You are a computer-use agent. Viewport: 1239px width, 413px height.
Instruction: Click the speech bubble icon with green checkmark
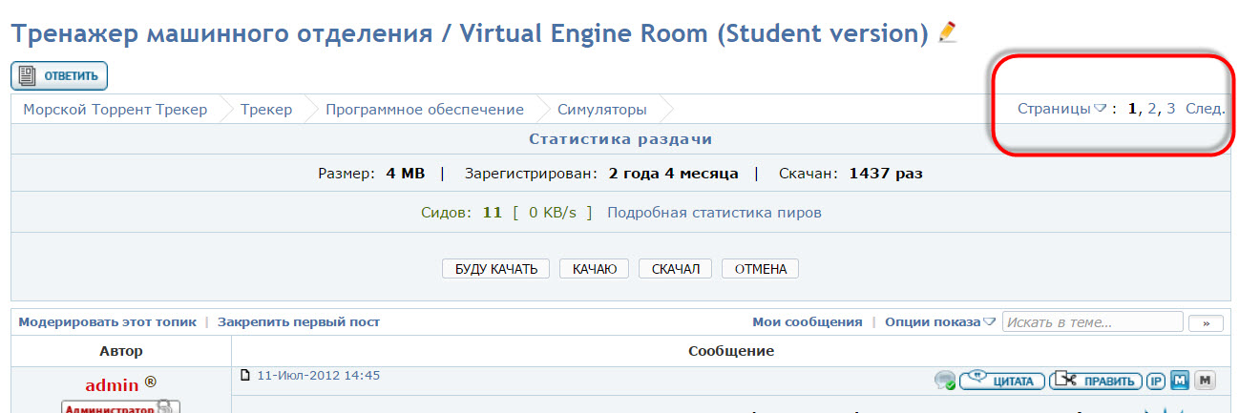[x=945, y=381]
